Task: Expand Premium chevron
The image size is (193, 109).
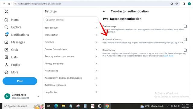Action: pos(96,42)
